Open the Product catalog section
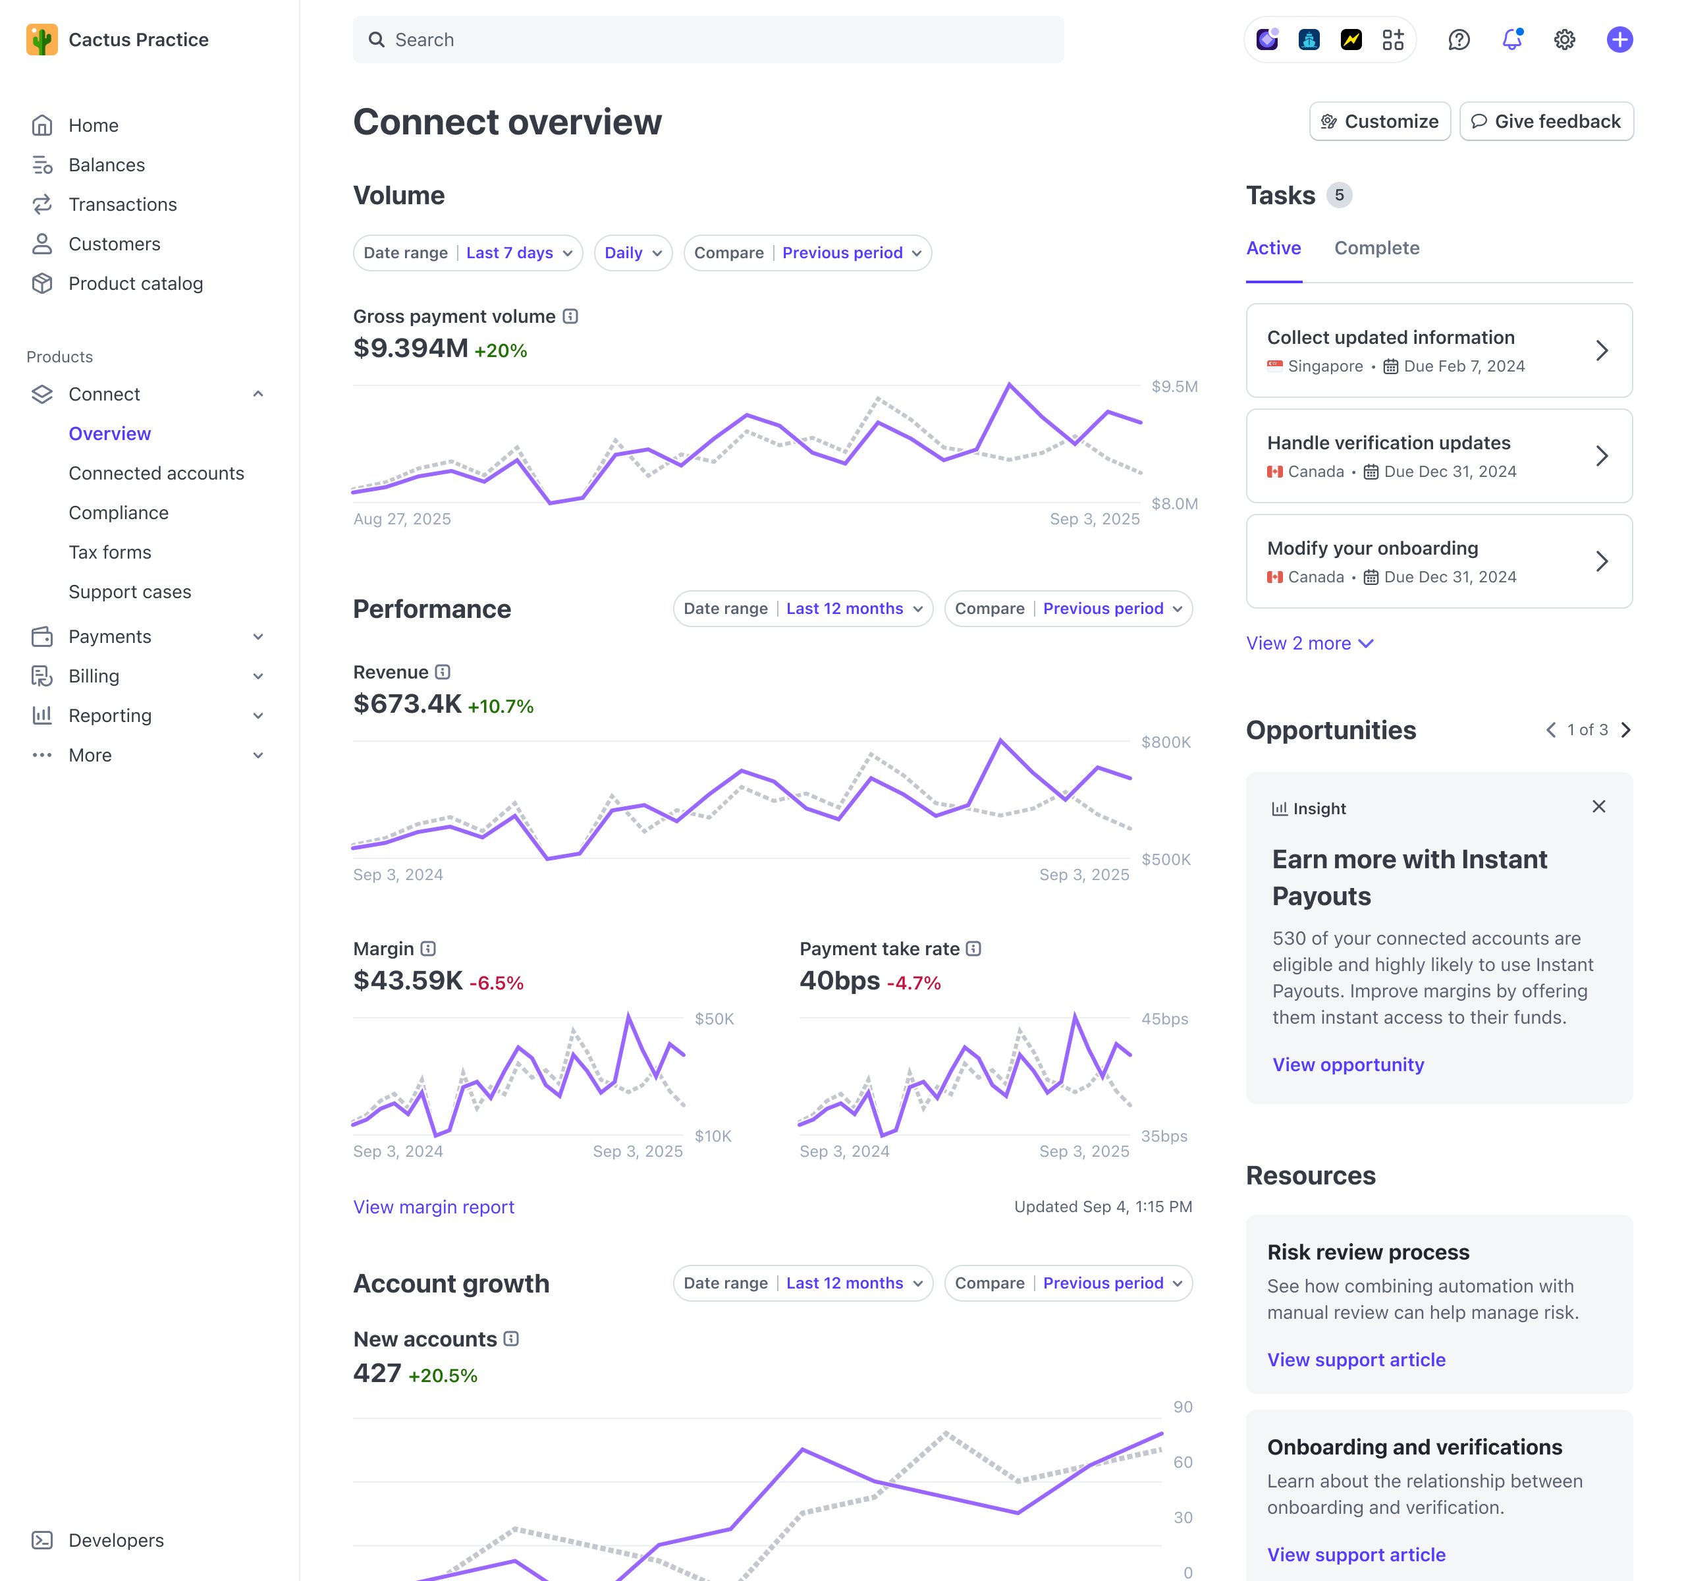Image resolution: width=1686 pixels, height=1581 pixels. point(136,283)
